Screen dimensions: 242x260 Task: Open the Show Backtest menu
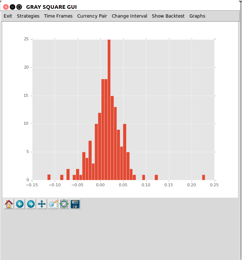click(x=168, y=16)
